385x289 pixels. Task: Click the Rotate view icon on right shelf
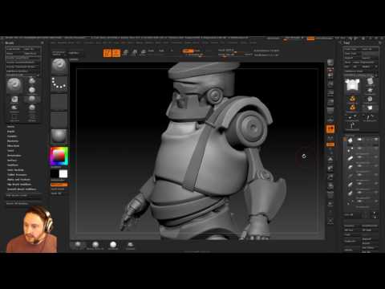click(x=330, y=186)
